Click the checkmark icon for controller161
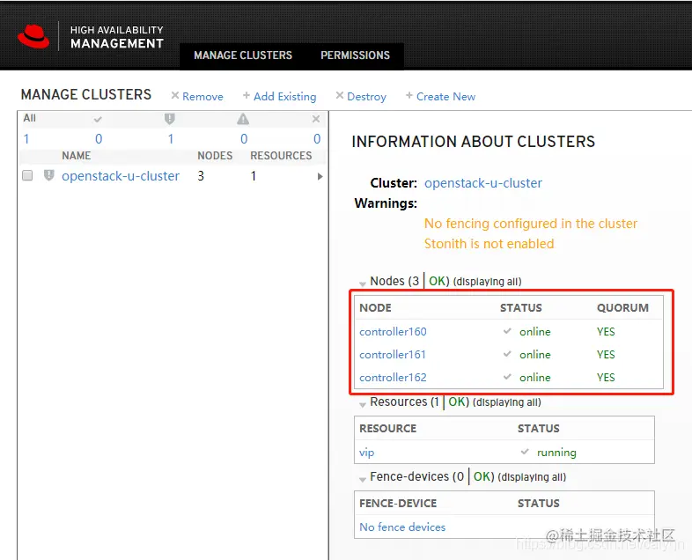 point(507,354)
